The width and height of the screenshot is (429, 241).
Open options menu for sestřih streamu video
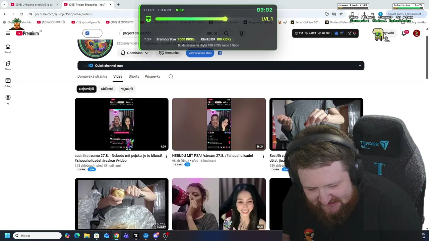point(166,156)
